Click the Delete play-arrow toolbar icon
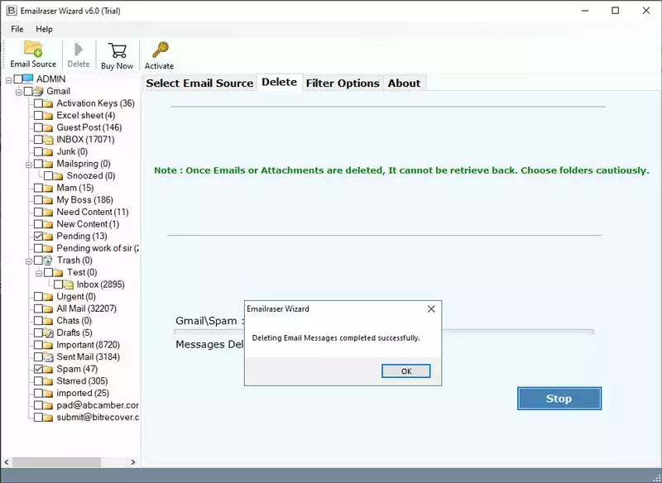Image resolution: width=662 pixels, height=483 pixels. [79, 50]
